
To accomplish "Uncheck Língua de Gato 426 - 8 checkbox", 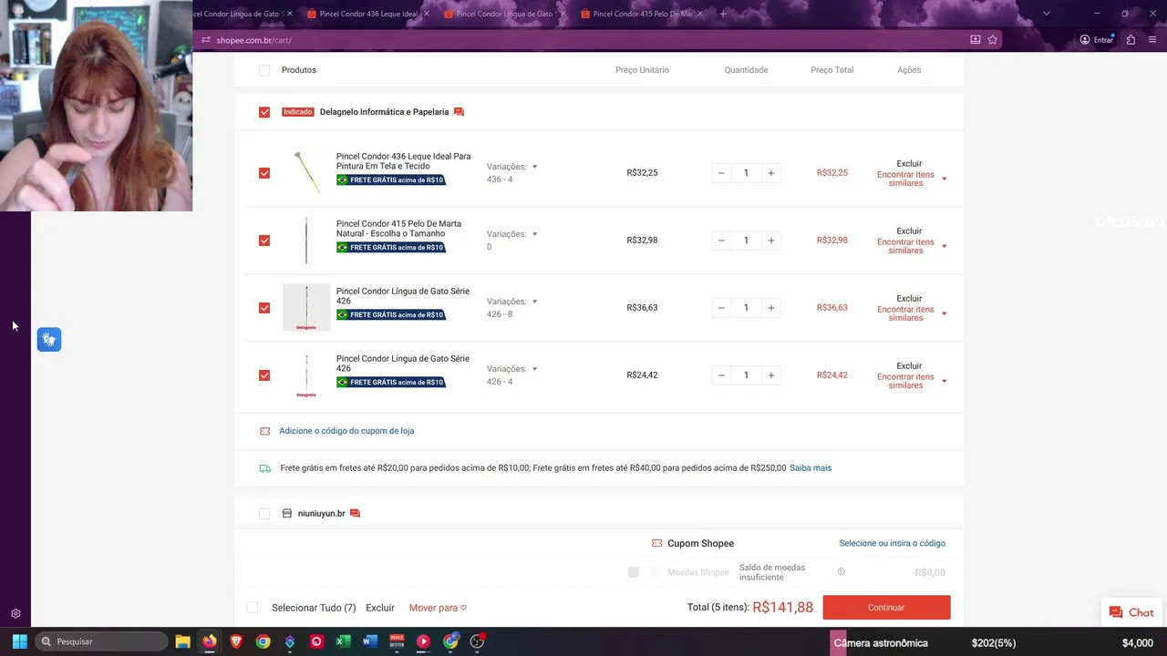I will (264, 308).
